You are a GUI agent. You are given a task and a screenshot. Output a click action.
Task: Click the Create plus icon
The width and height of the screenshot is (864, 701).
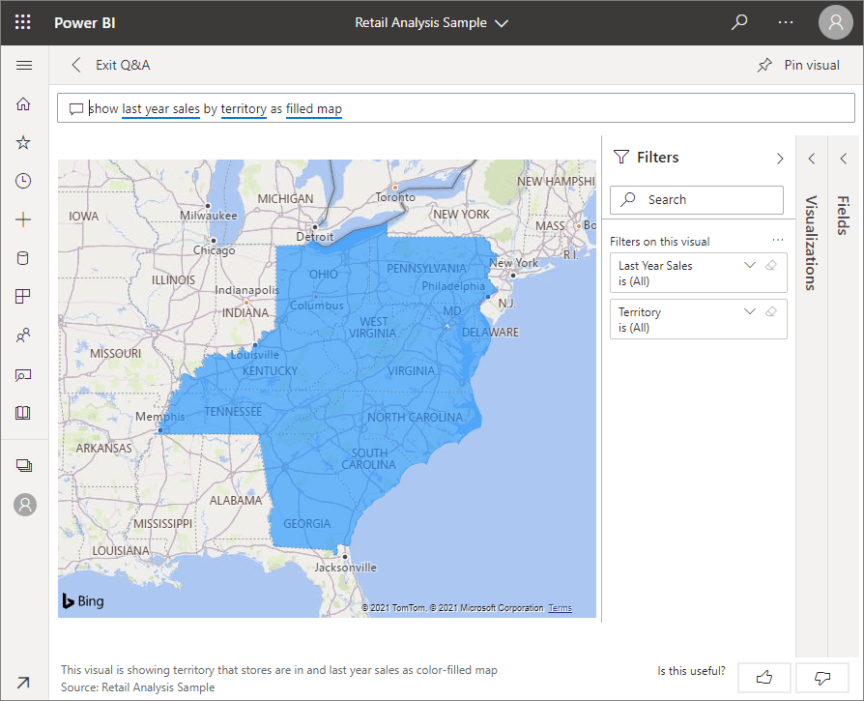coord(23,219)
